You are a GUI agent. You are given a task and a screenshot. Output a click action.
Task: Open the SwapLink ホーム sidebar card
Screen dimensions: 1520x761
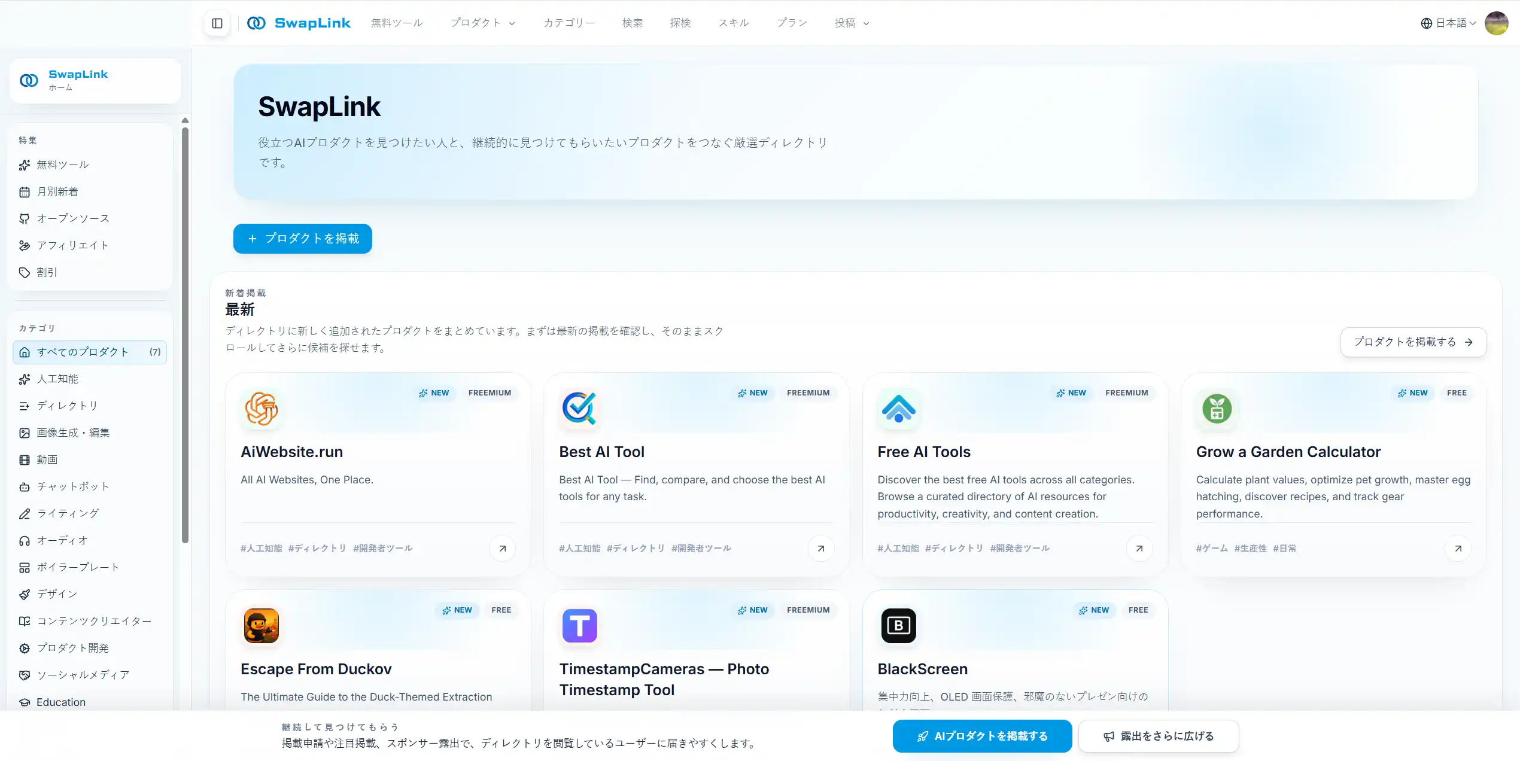(x=95, y=81)
